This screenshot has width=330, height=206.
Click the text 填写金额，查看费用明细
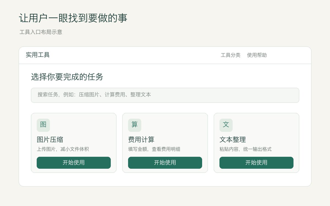(154, 149)
